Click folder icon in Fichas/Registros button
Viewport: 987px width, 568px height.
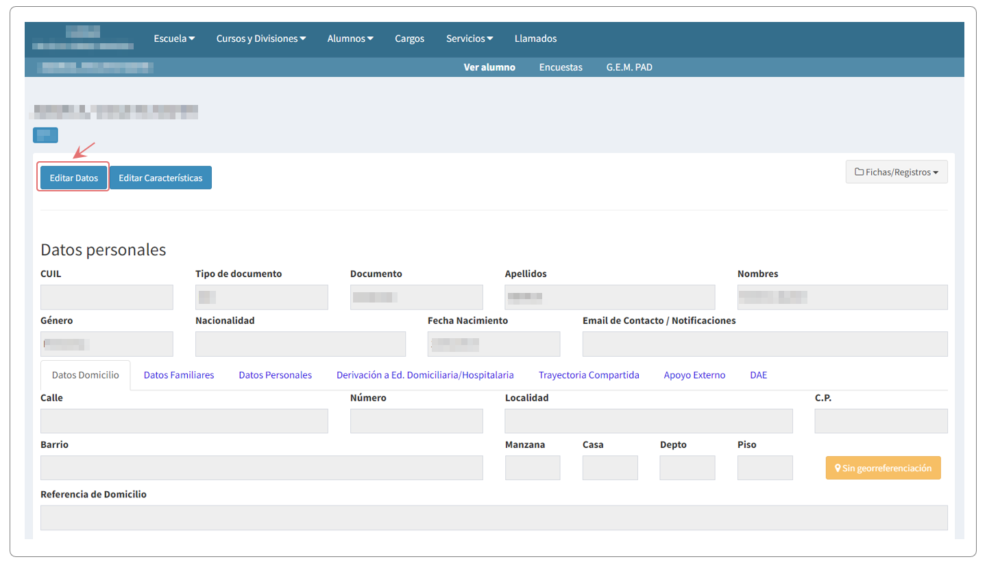[859, 172]
